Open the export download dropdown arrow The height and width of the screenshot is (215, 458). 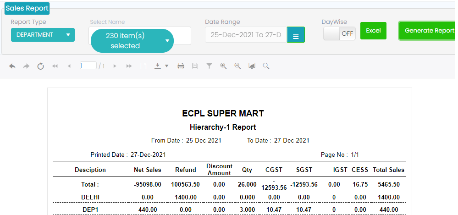tap(166, 66)
